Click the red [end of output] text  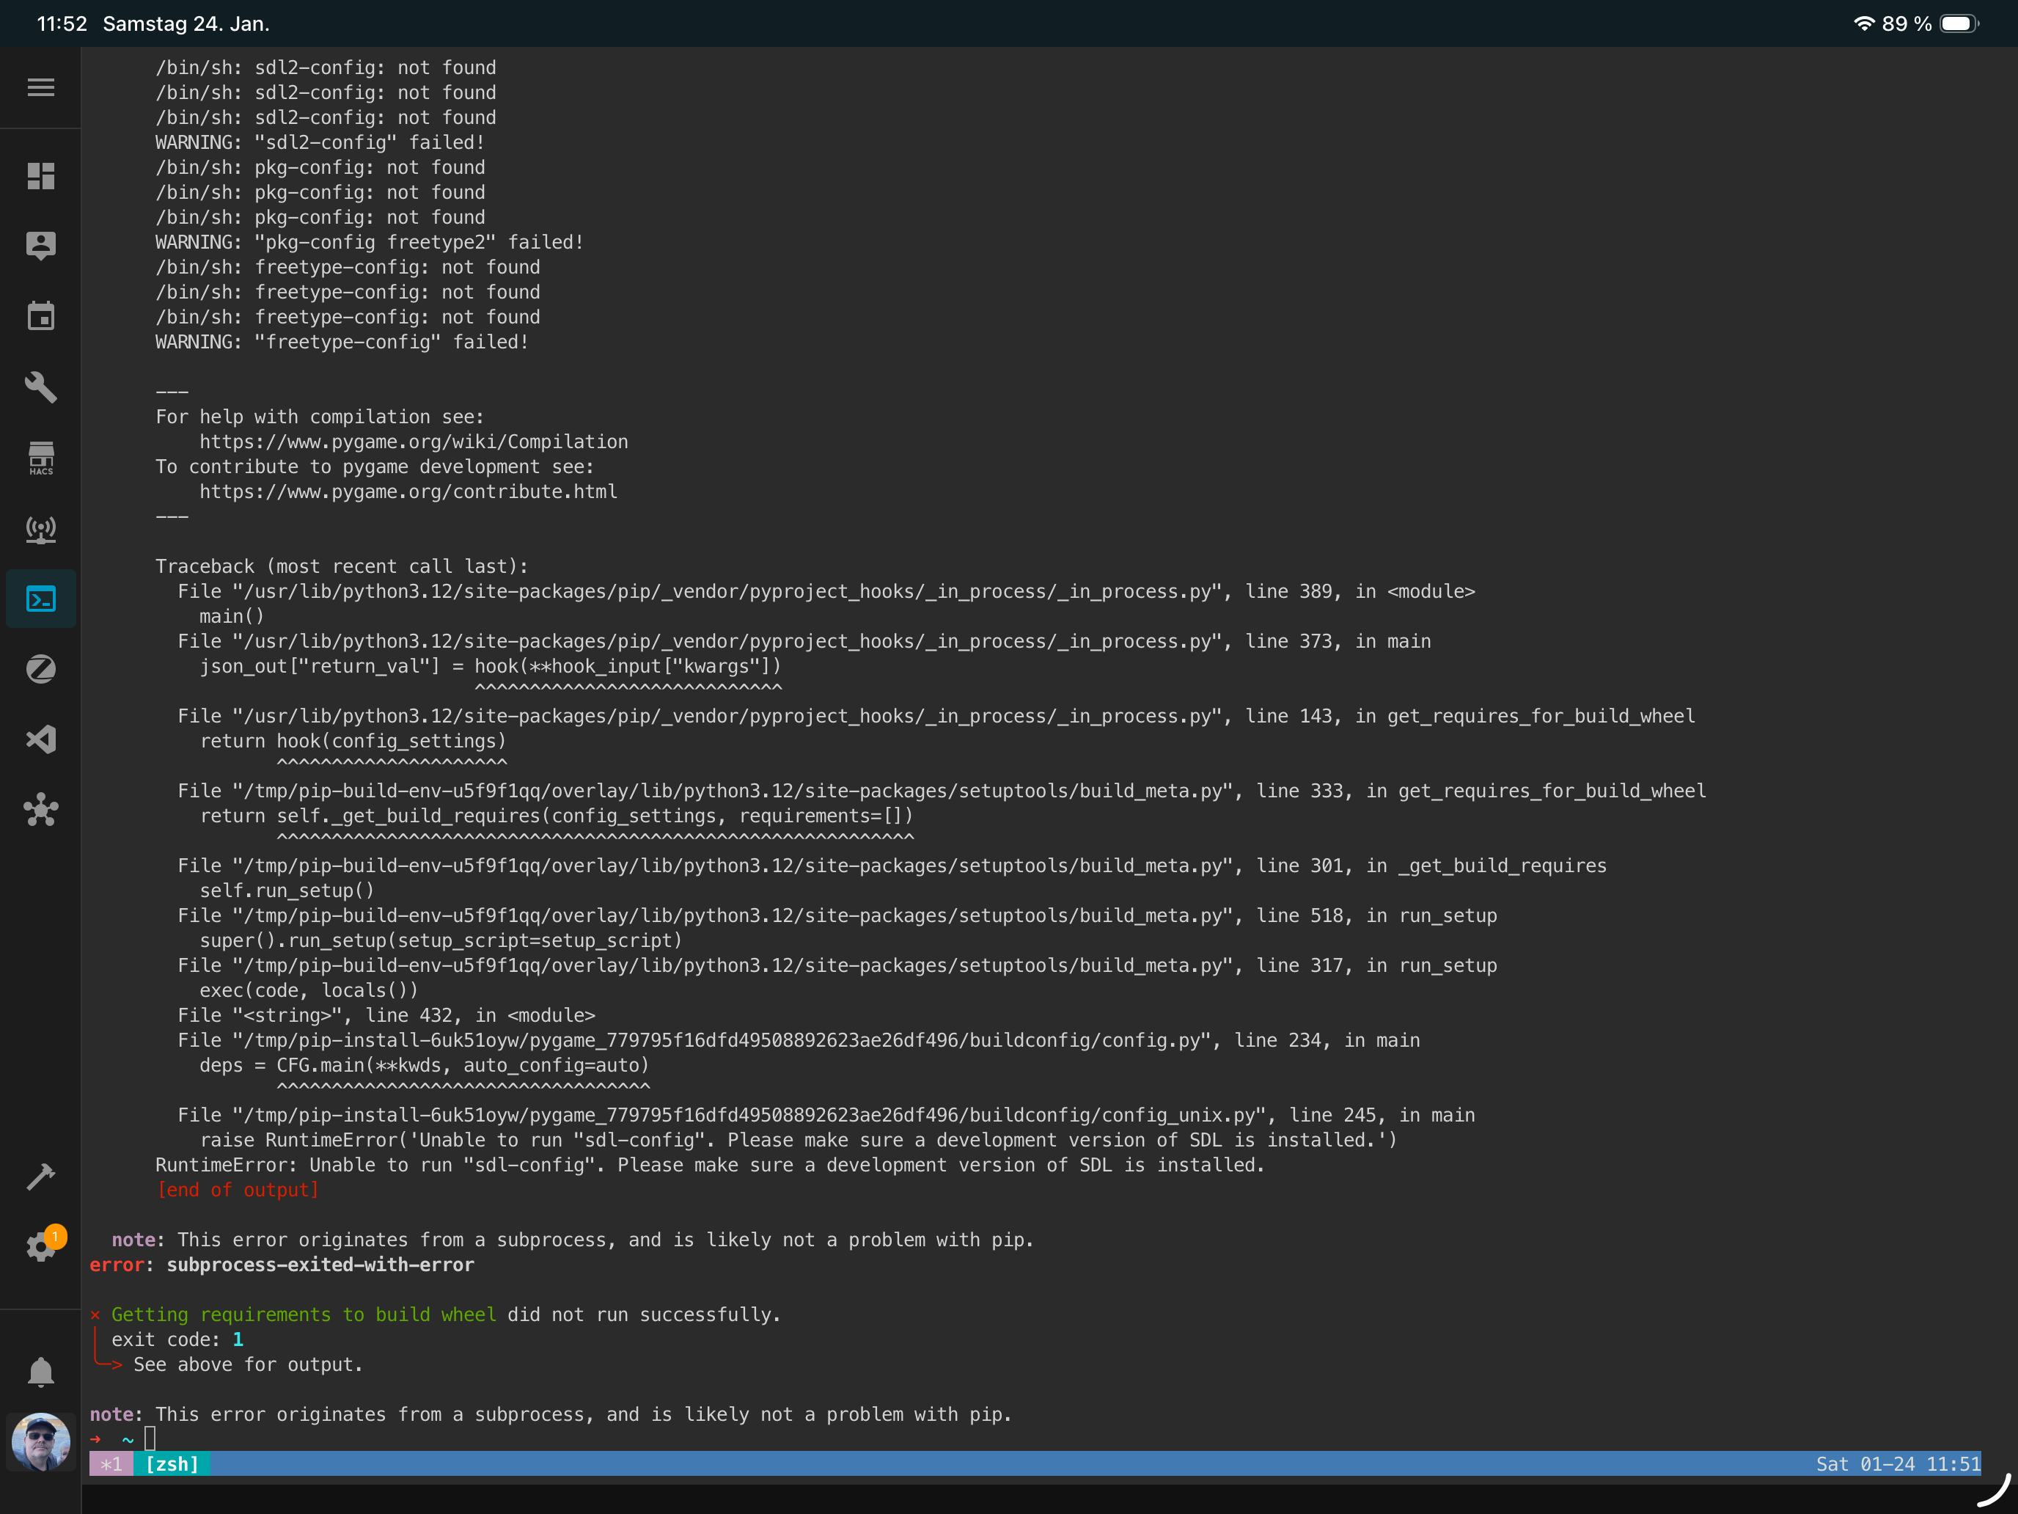pyautogui.click(x=237, y=1190)
